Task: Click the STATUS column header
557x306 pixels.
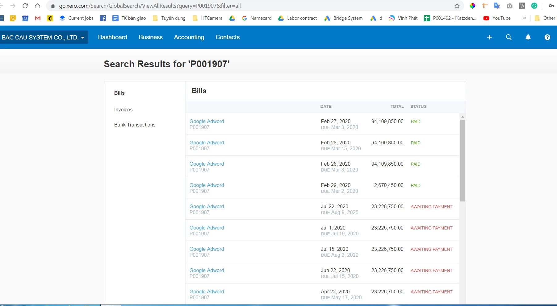Action: tap(418, 107)
